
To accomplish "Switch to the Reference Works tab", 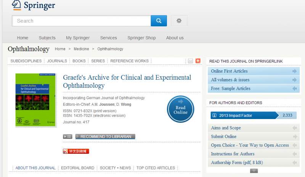I will [x=129, y=61].
